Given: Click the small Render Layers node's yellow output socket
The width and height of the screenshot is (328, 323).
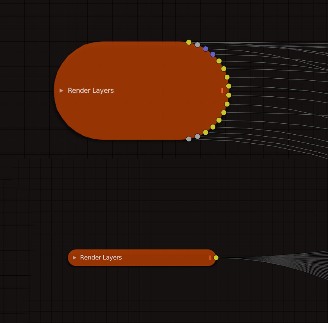Looking at the screenshot, I should 216,258.
